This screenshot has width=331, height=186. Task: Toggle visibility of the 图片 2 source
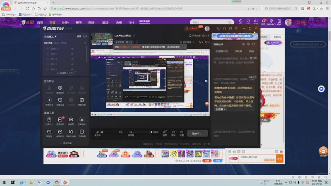pos(72,69)
